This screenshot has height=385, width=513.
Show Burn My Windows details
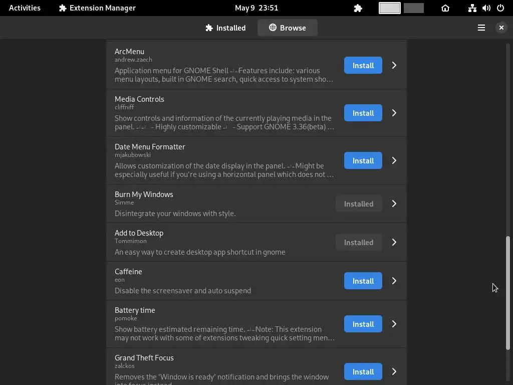point(394,204)
